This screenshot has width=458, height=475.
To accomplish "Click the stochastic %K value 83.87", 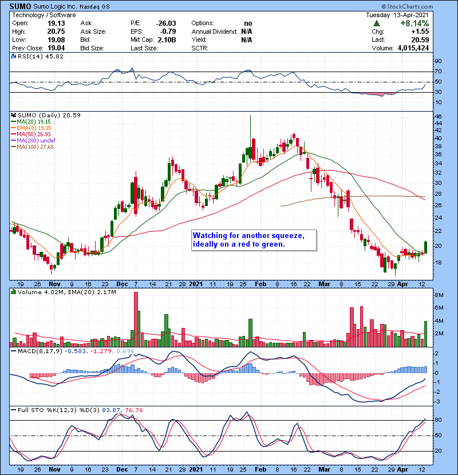I will 111,410.
